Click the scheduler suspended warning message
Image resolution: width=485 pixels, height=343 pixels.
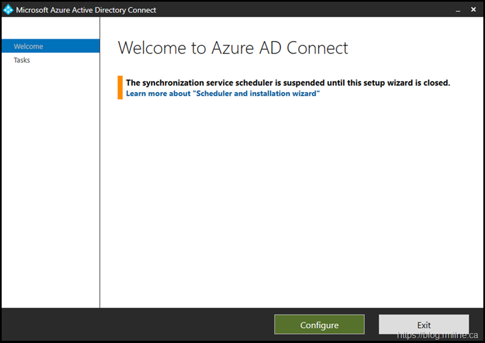coord(288,83)
